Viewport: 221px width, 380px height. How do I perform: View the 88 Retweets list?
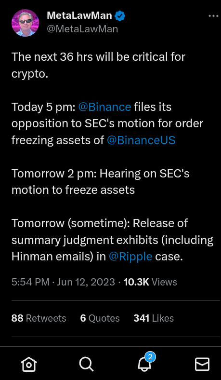(x=39, y=318)
